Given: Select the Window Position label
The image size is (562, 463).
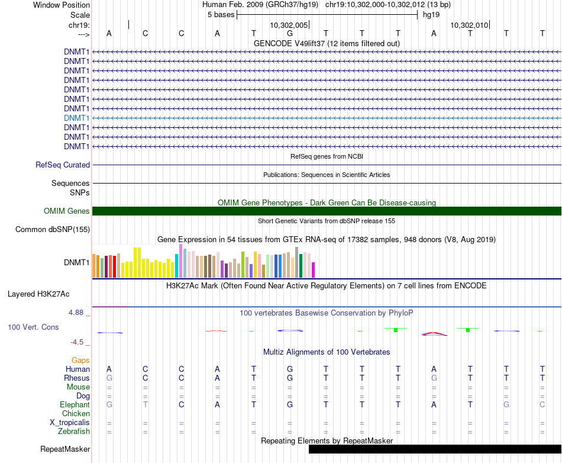Looking at the screenshot, I should point(62,5).
